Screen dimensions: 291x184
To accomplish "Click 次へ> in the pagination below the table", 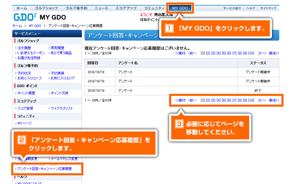I will pyautogui.click(x=262, y=100).
